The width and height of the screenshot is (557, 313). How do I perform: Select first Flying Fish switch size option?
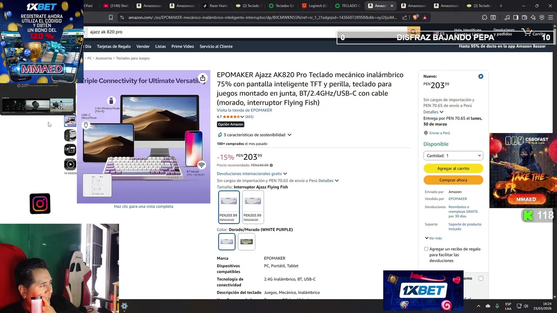(x=228, y=207)
